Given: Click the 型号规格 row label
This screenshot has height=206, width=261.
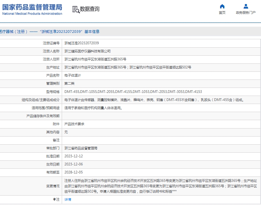Looking at the screenshot, I should [x=53, y=92].
